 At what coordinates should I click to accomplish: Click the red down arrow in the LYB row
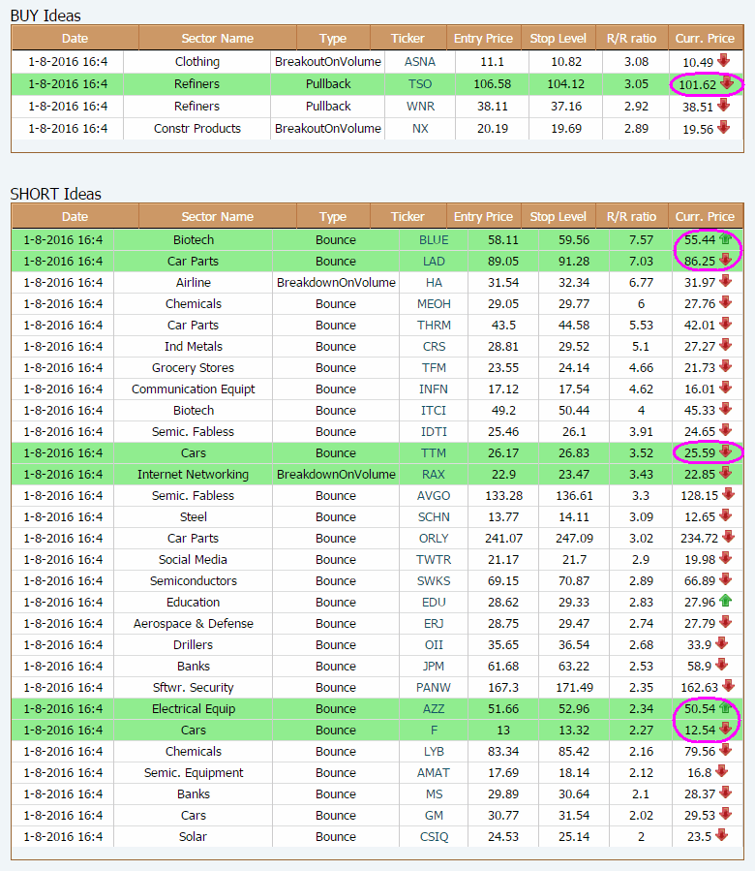pyautogui.click(x=725, y=750)
